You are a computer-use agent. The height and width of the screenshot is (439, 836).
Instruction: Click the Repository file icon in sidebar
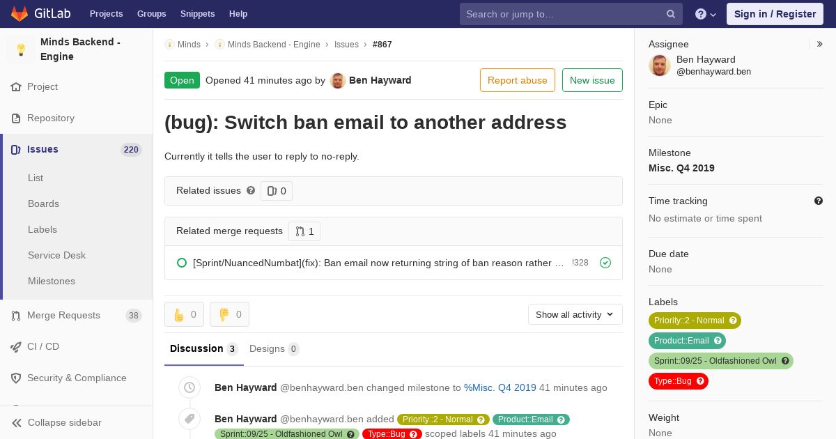(x=16, y=118)
